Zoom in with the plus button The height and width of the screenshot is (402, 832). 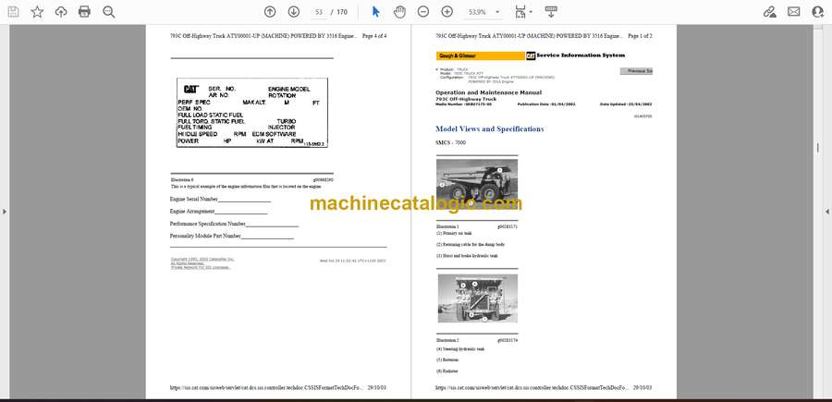click(x=447, y=12)
